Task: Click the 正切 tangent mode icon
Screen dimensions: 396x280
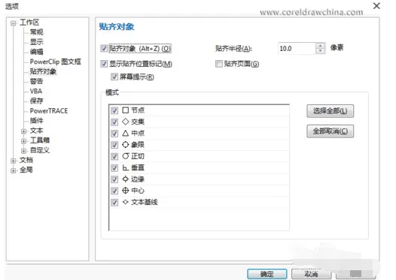Action: point(125,156)
